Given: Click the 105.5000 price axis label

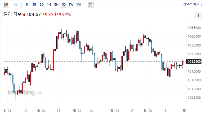Looking at the screenshot, I should 194,45.
